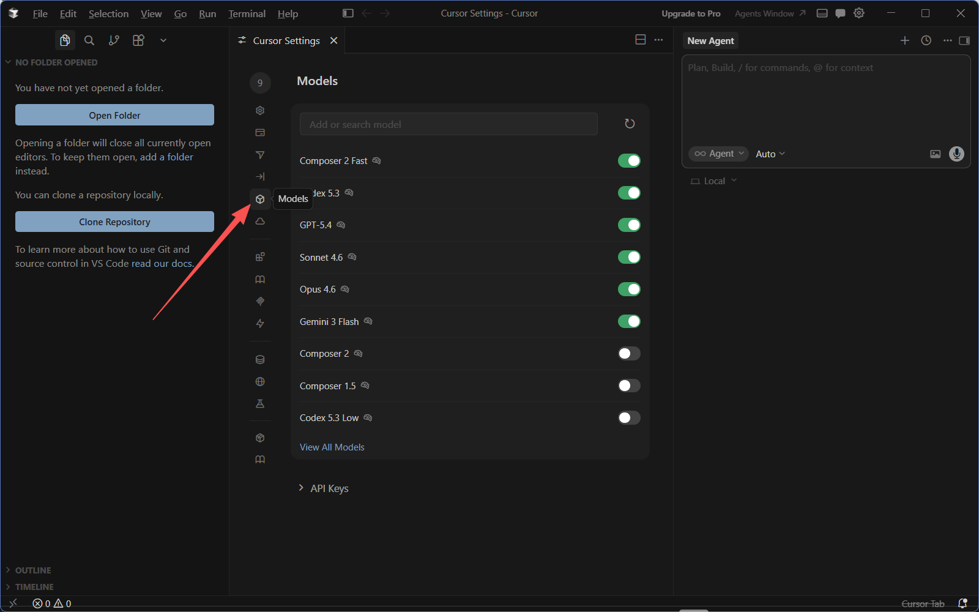979x612 pixels.
Task: Attach an image to the agent prompt
Action: (936, 154)
